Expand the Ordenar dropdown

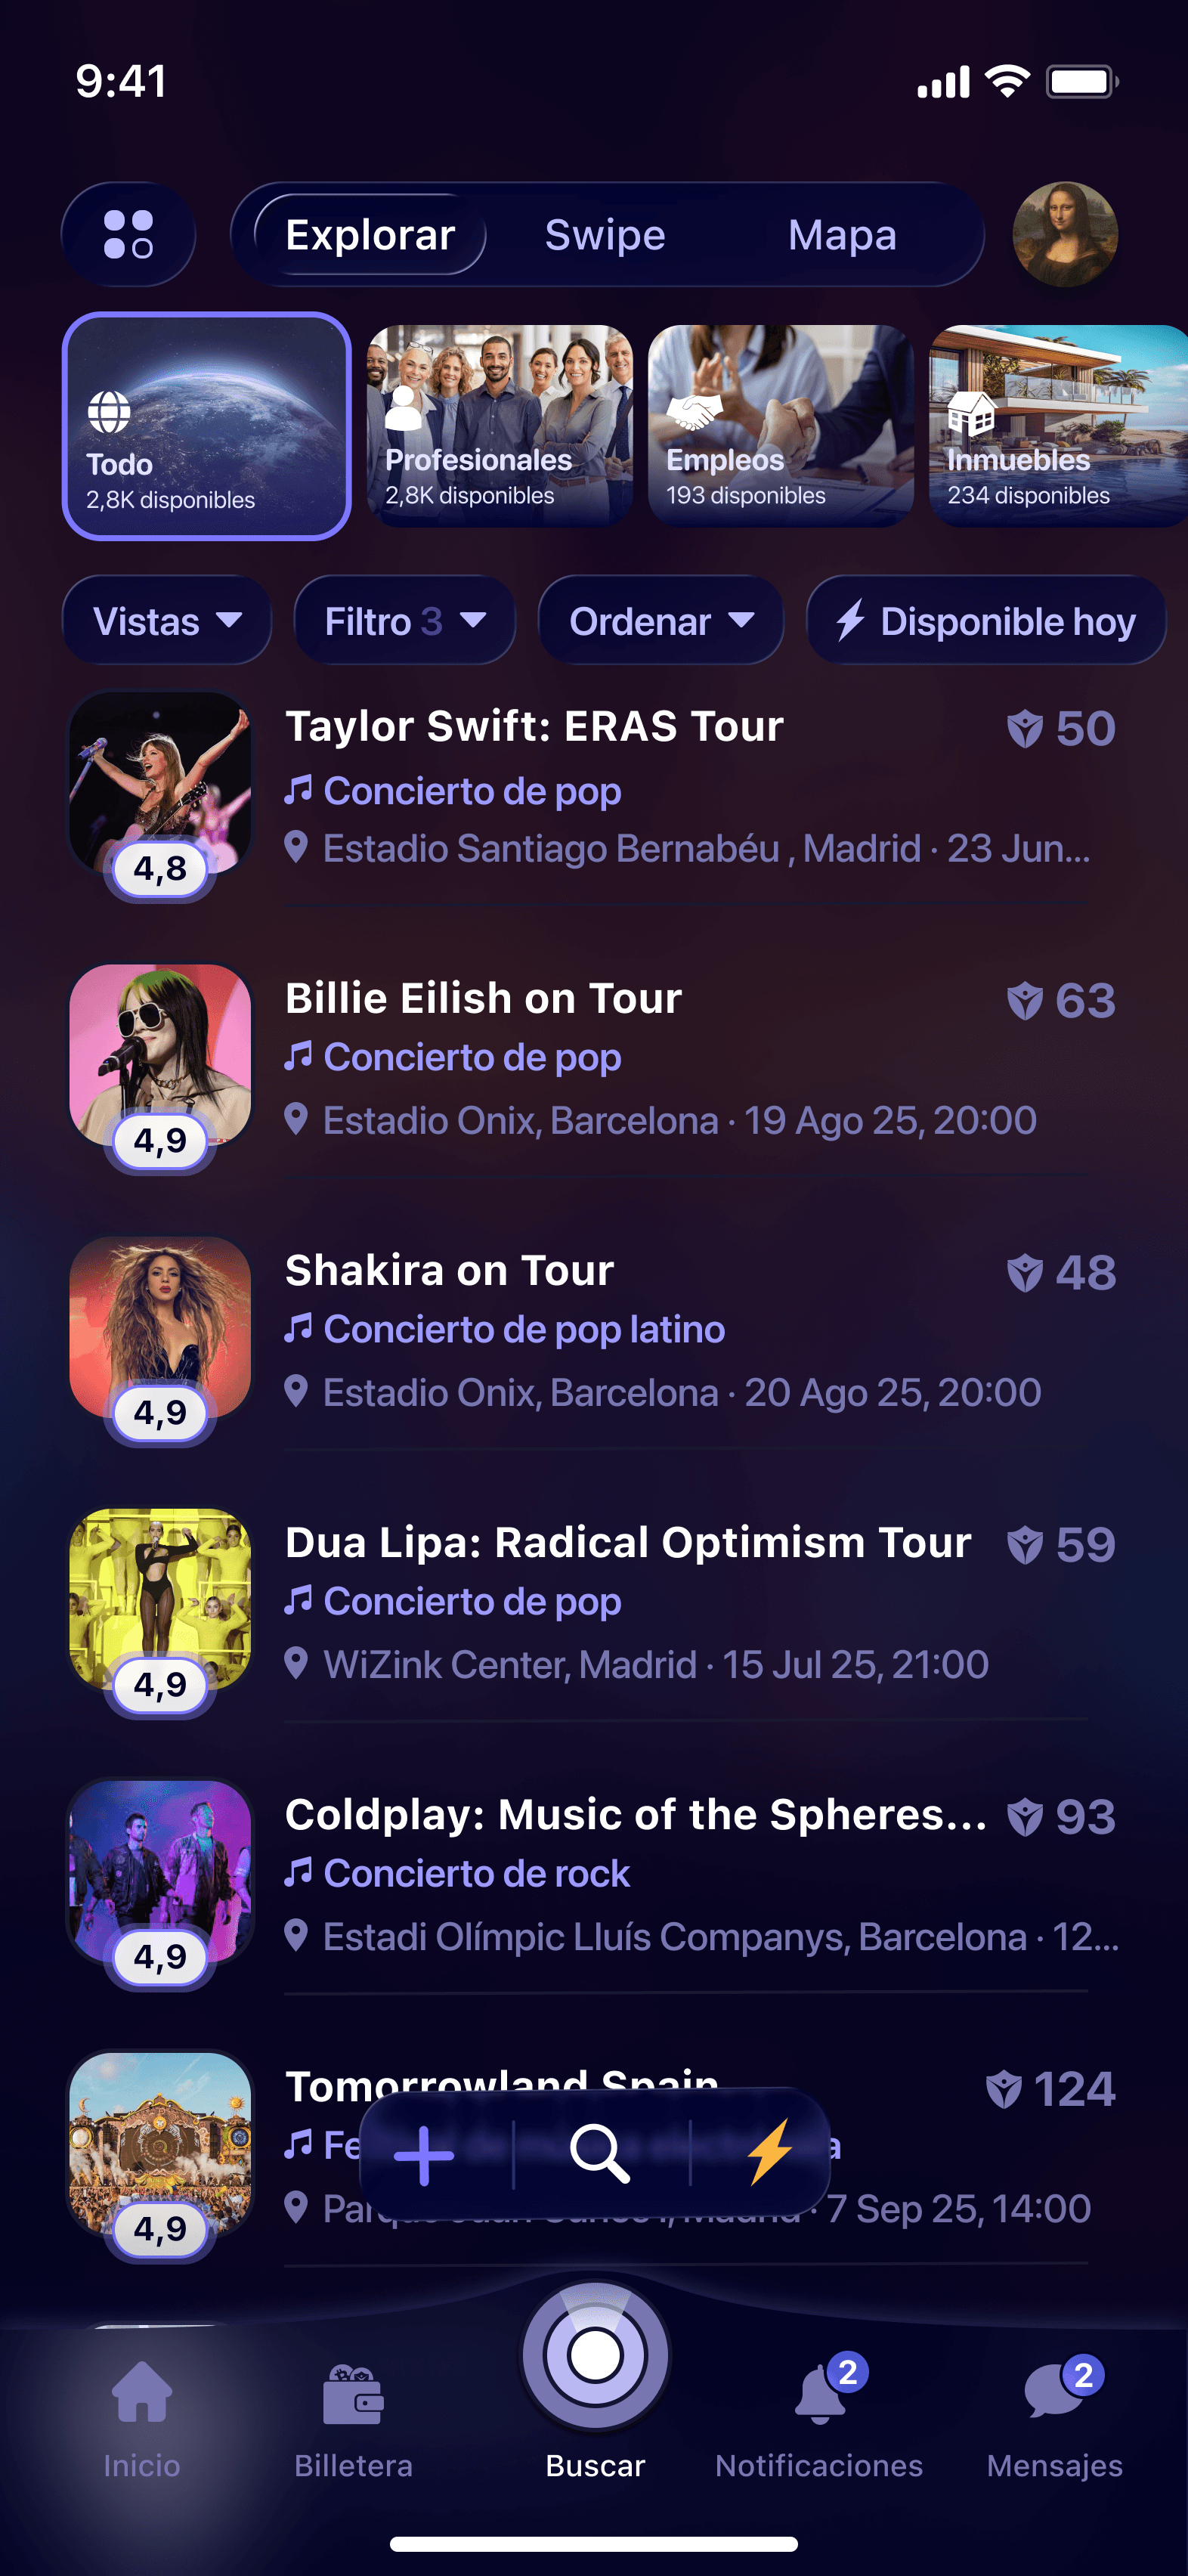[x=661, y=621]
